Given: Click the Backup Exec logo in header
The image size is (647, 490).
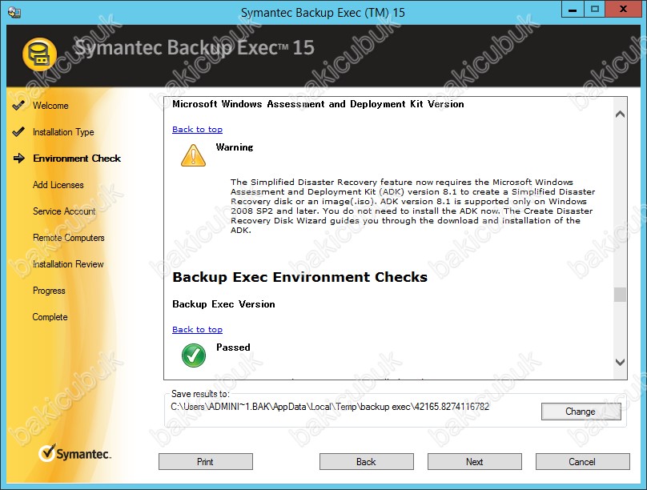Looking at the screenshot, I should (x=39, y=54).
